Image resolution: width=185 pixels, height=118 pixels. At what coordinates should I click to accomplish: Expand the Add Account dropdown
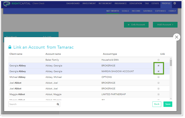pyautogui.click(x=165, y=25)
